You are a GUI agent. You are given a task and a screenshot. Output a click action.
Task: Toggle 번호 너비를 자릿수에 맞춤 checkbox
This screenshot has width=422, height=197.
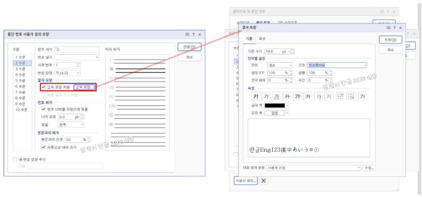(x=43, y=109)
